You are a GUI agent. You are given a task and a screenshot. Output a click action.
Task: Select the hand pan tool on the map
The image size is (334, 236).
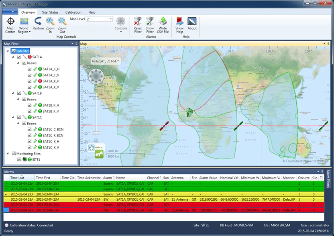(92, 148)
